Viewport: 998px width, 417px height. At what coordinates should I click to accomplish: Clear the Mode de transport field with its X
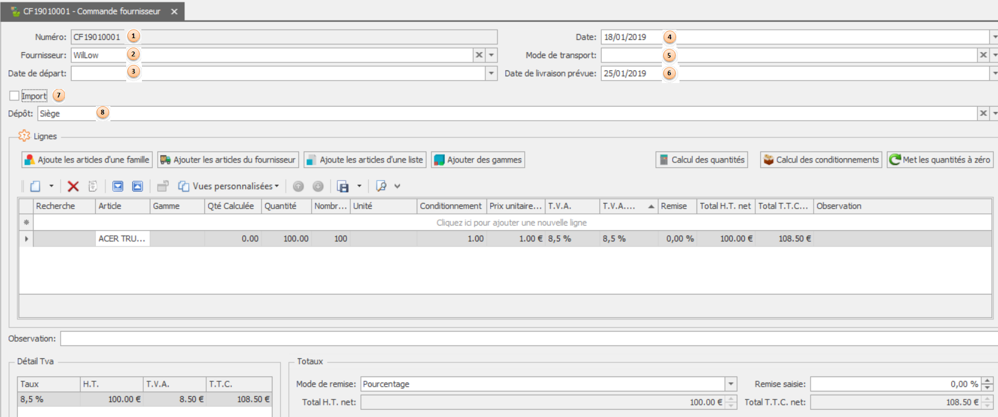pyautogui.click(x=983, y=55)
